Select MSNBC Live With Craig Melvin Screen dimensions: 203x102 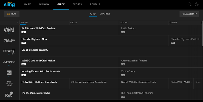[x=69, y=62]
